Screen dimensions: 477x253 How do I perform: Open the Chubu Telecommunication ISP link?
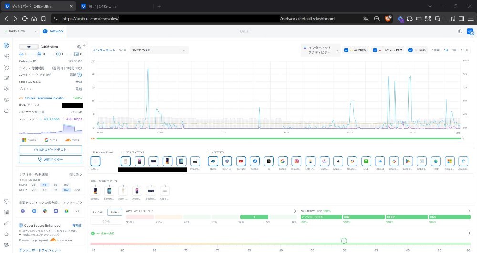(45, 98)
